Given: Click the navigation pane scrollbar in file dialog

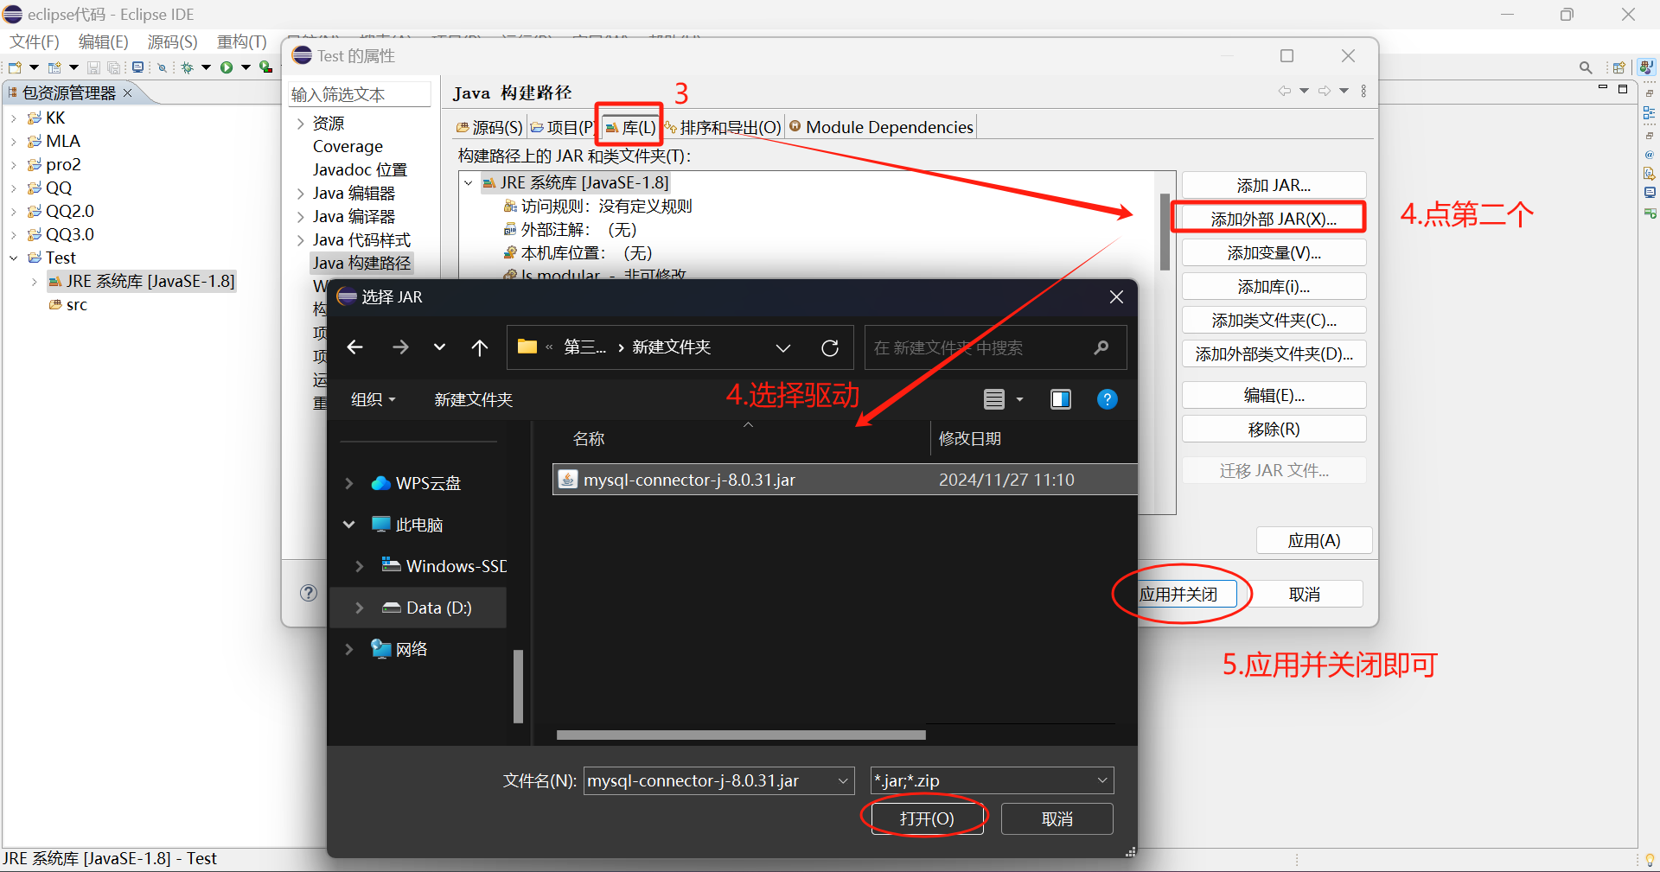Looking at the screenshot, I should coord(518,685).
